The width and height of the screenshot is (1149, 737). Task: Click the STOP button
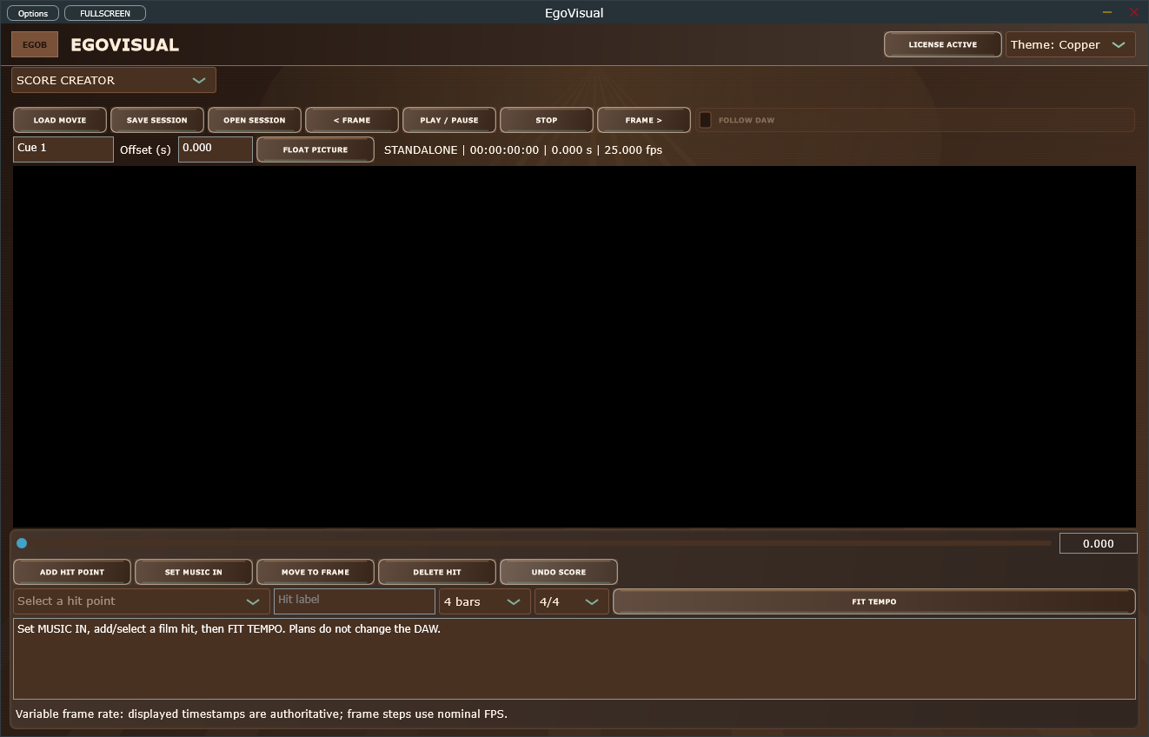547,120
